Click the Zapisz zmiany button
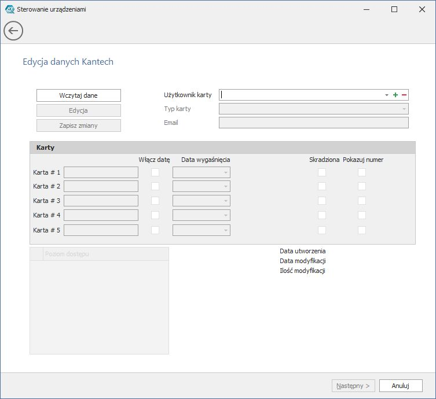436x399 pixels. pos(79,125)
